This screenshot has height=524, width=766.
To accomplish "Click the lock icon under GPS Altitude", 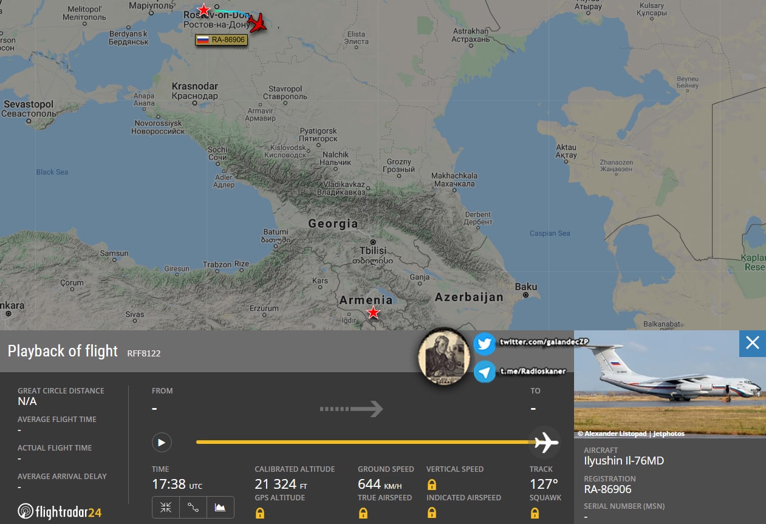I will click(260, 513).
